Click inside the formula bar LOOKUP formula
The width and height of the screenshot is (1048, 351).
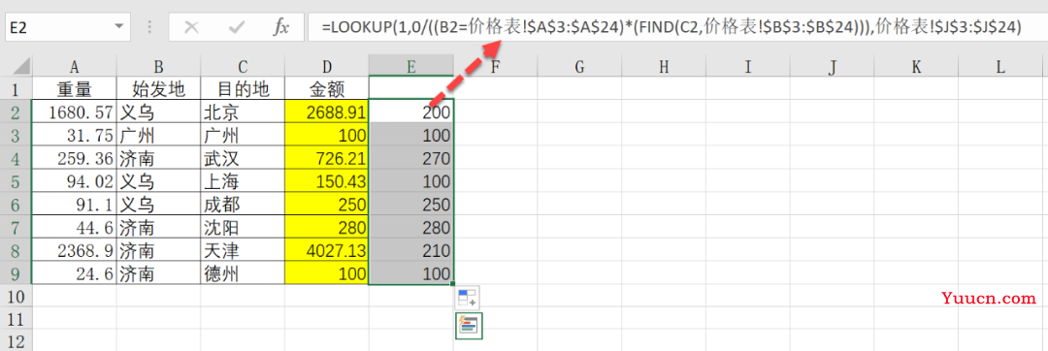(671, 28)
